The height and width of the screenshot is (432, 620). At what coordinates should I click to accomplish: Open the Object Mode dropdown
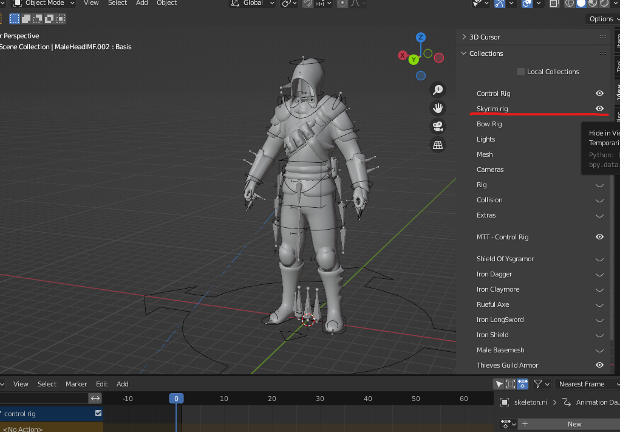[x=44, y=3]
